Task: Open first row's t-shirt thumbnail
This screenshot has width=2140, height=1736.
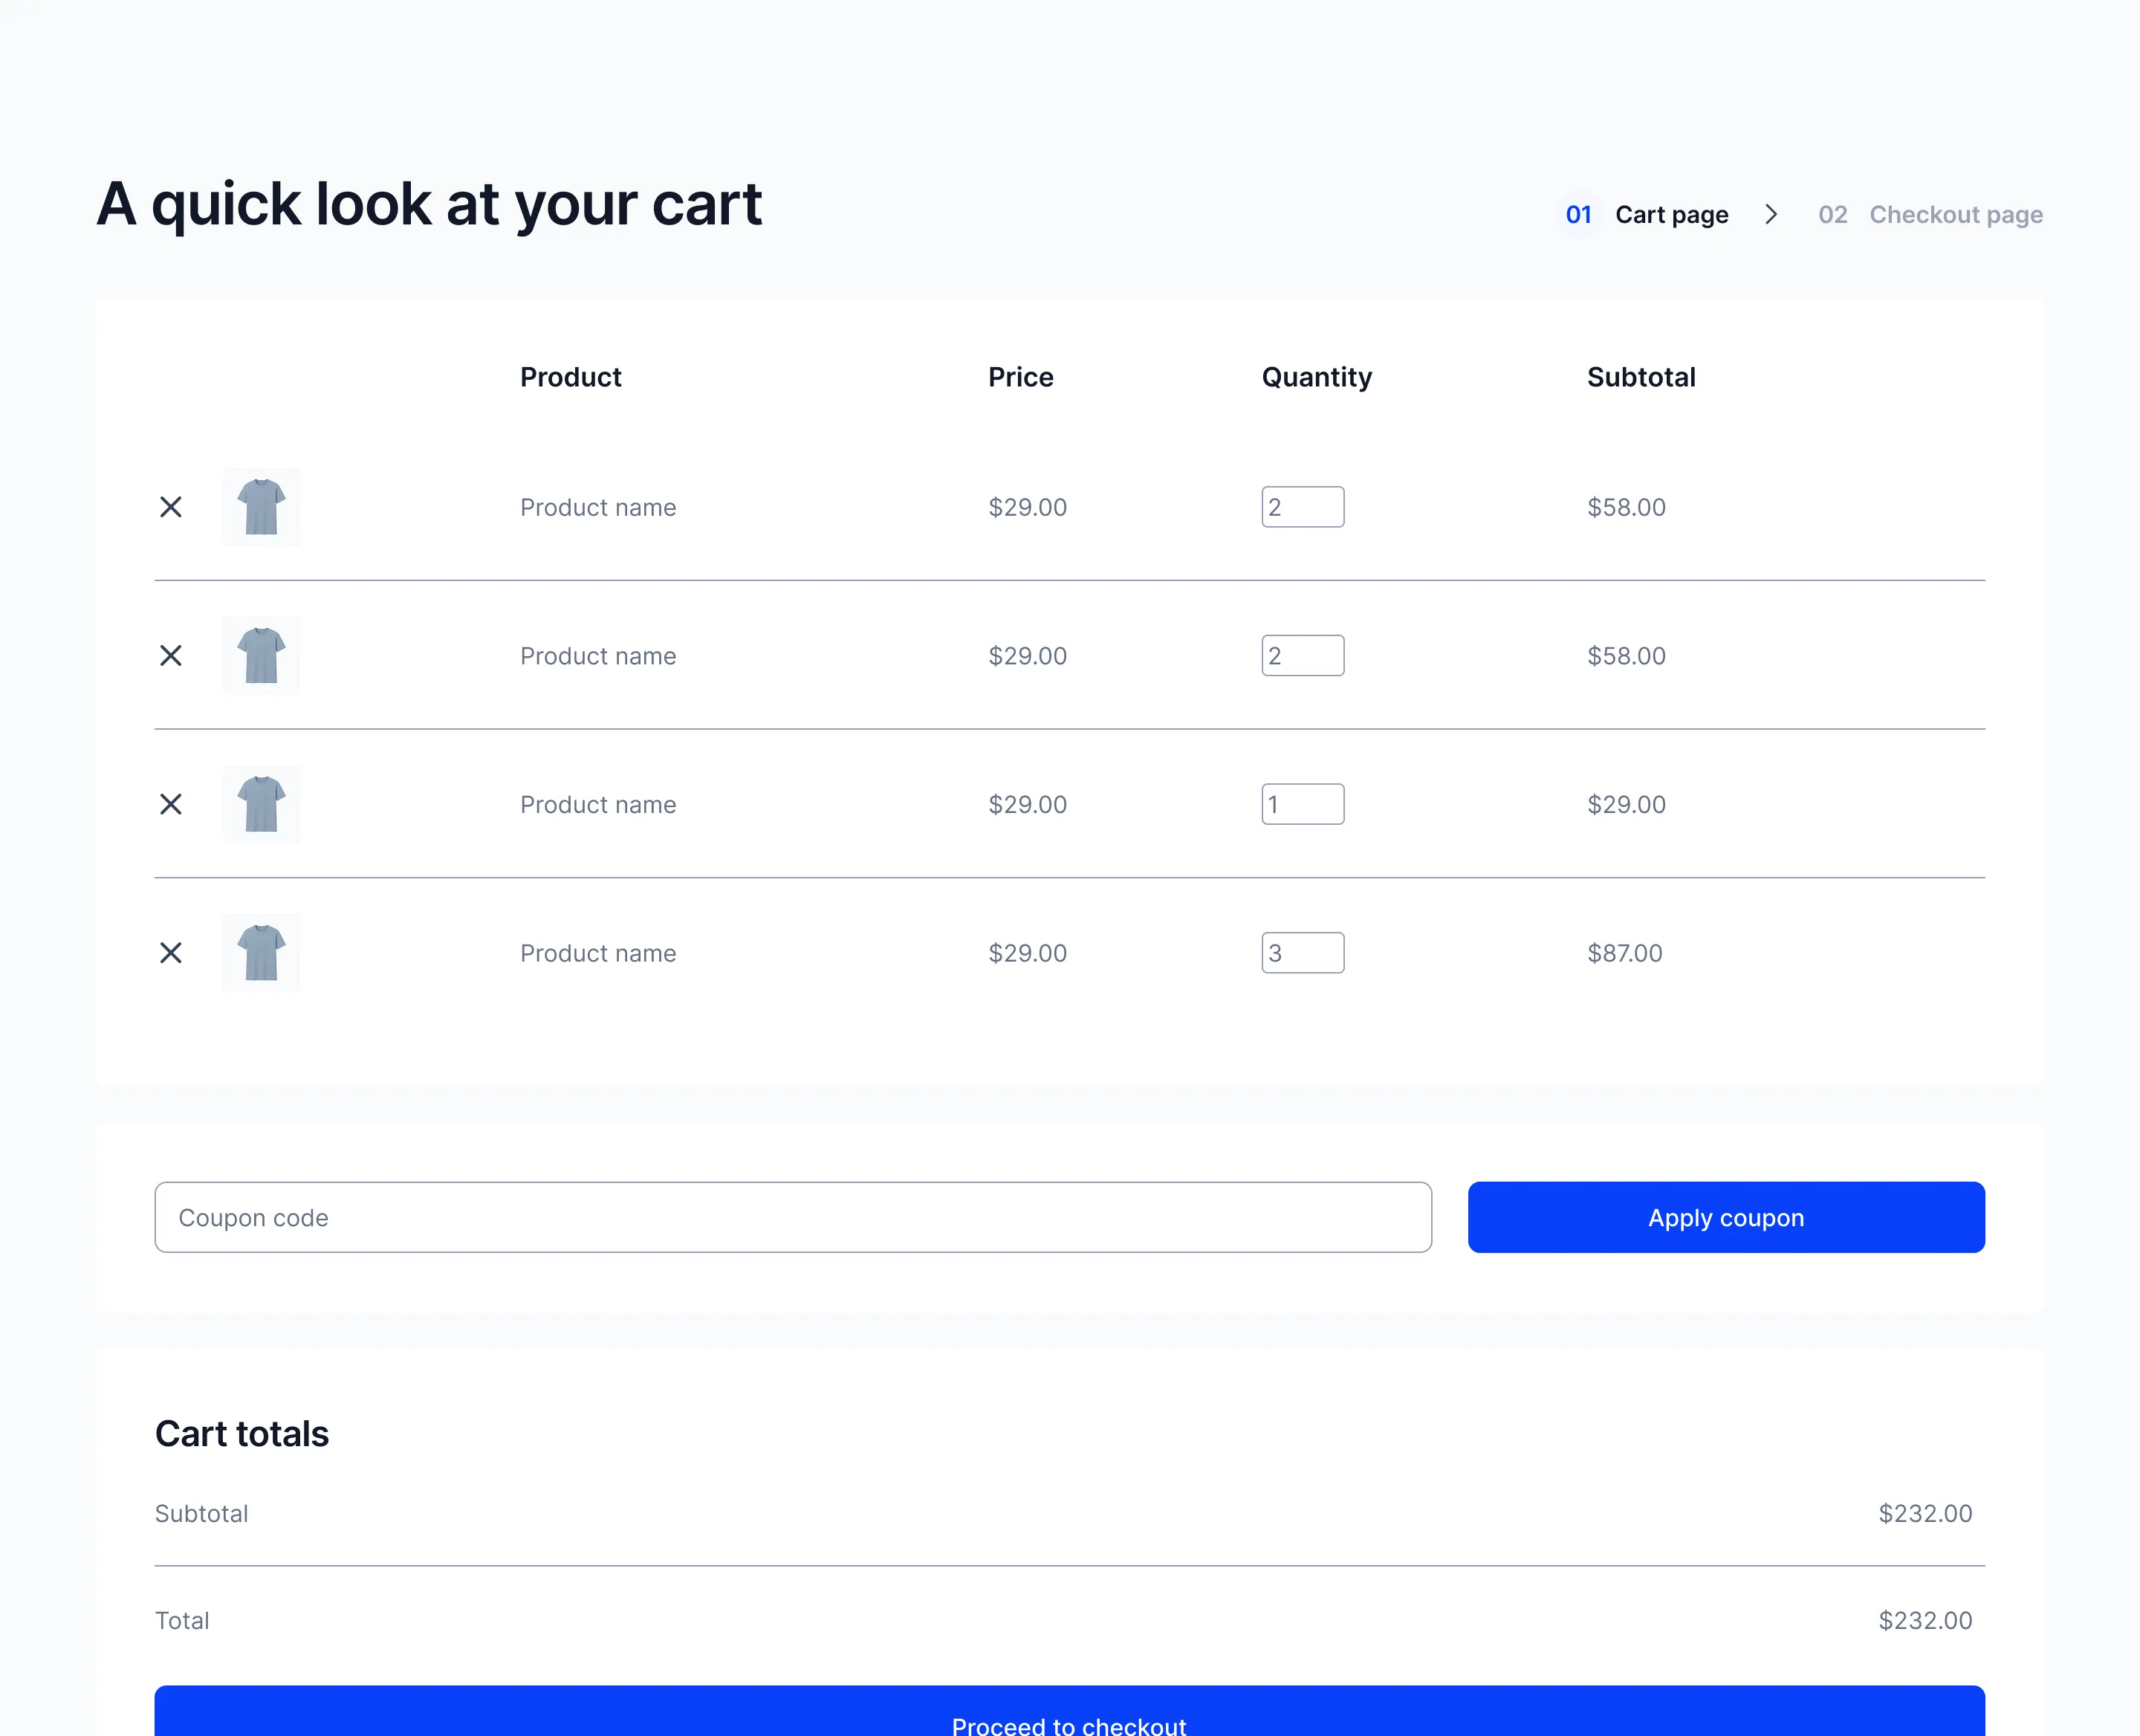Action: (262, 507)
